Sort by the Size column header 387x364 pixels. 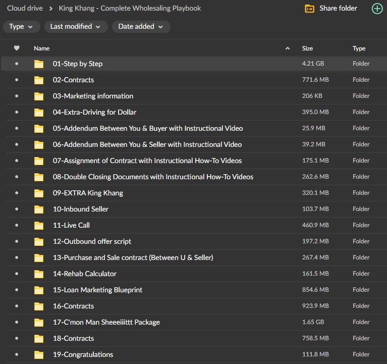307,48
